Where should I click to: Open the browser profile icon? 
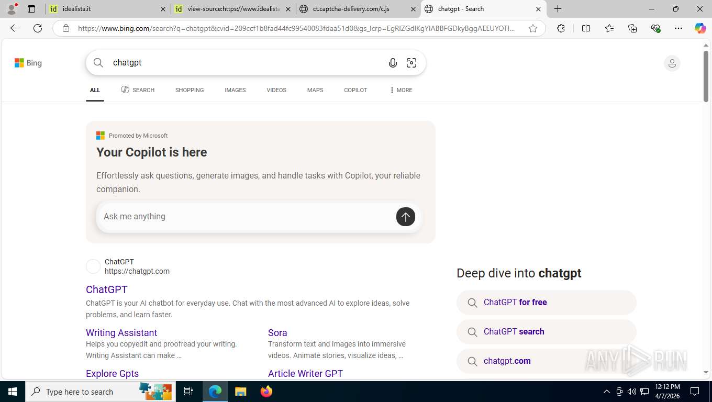click(x=12, y=9)
